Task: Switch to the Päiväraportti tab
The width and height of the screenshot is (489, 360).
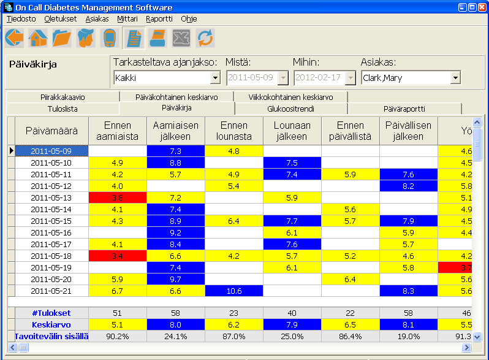Action: tap(404, 109)
